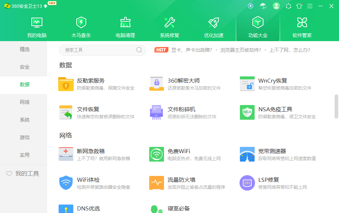Click the upgrade arrow next to title

tap(45, 6)
